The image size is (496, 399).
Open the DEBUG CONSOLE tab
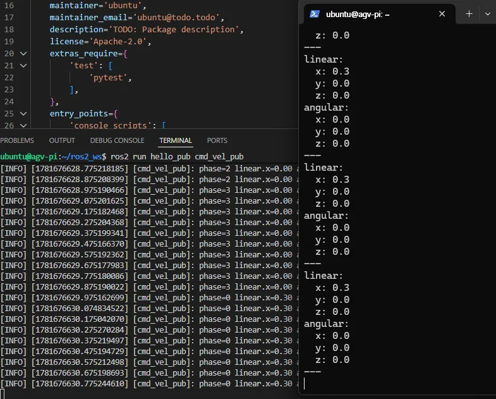pos(117,140)
